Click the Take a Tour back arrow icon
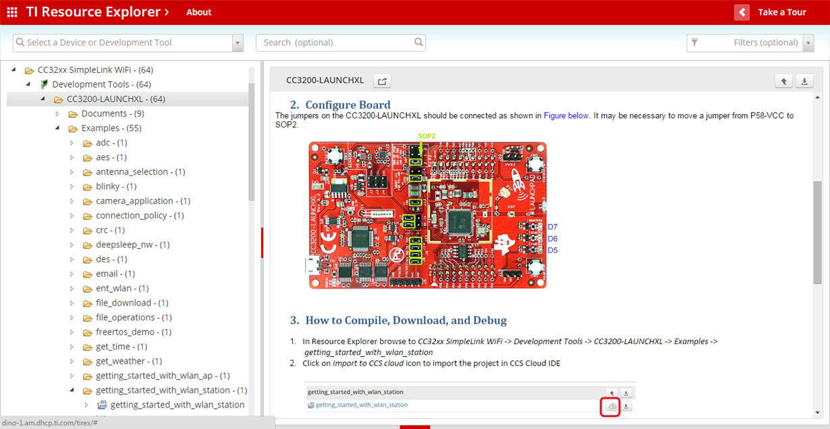 [x=742, y=12]
